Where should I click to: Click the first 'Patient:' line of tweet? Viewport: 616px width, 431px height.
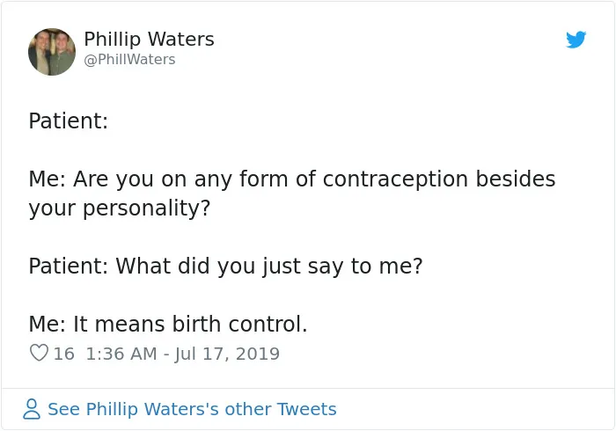click(69, 121)
